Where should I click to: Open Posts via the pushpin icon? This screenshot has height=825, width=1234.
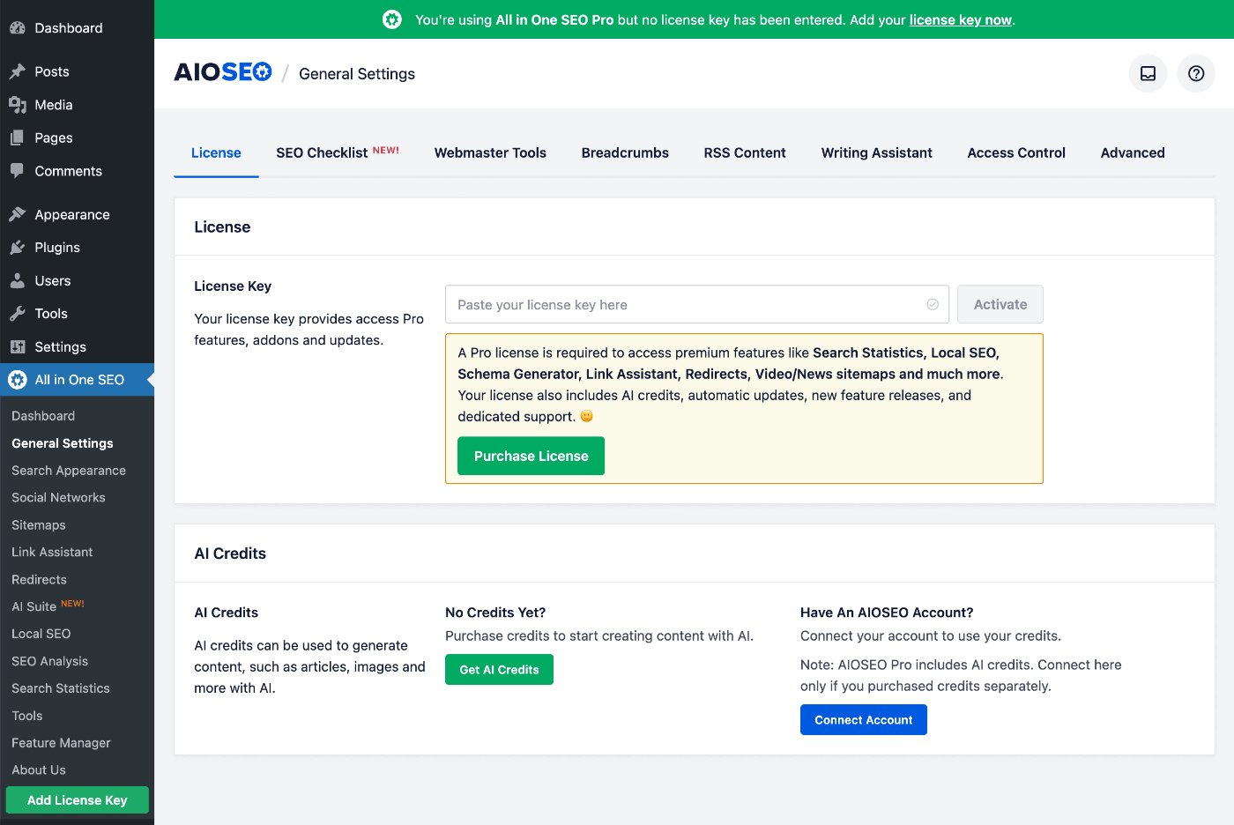pyautogui.click(x=17, y=71)
